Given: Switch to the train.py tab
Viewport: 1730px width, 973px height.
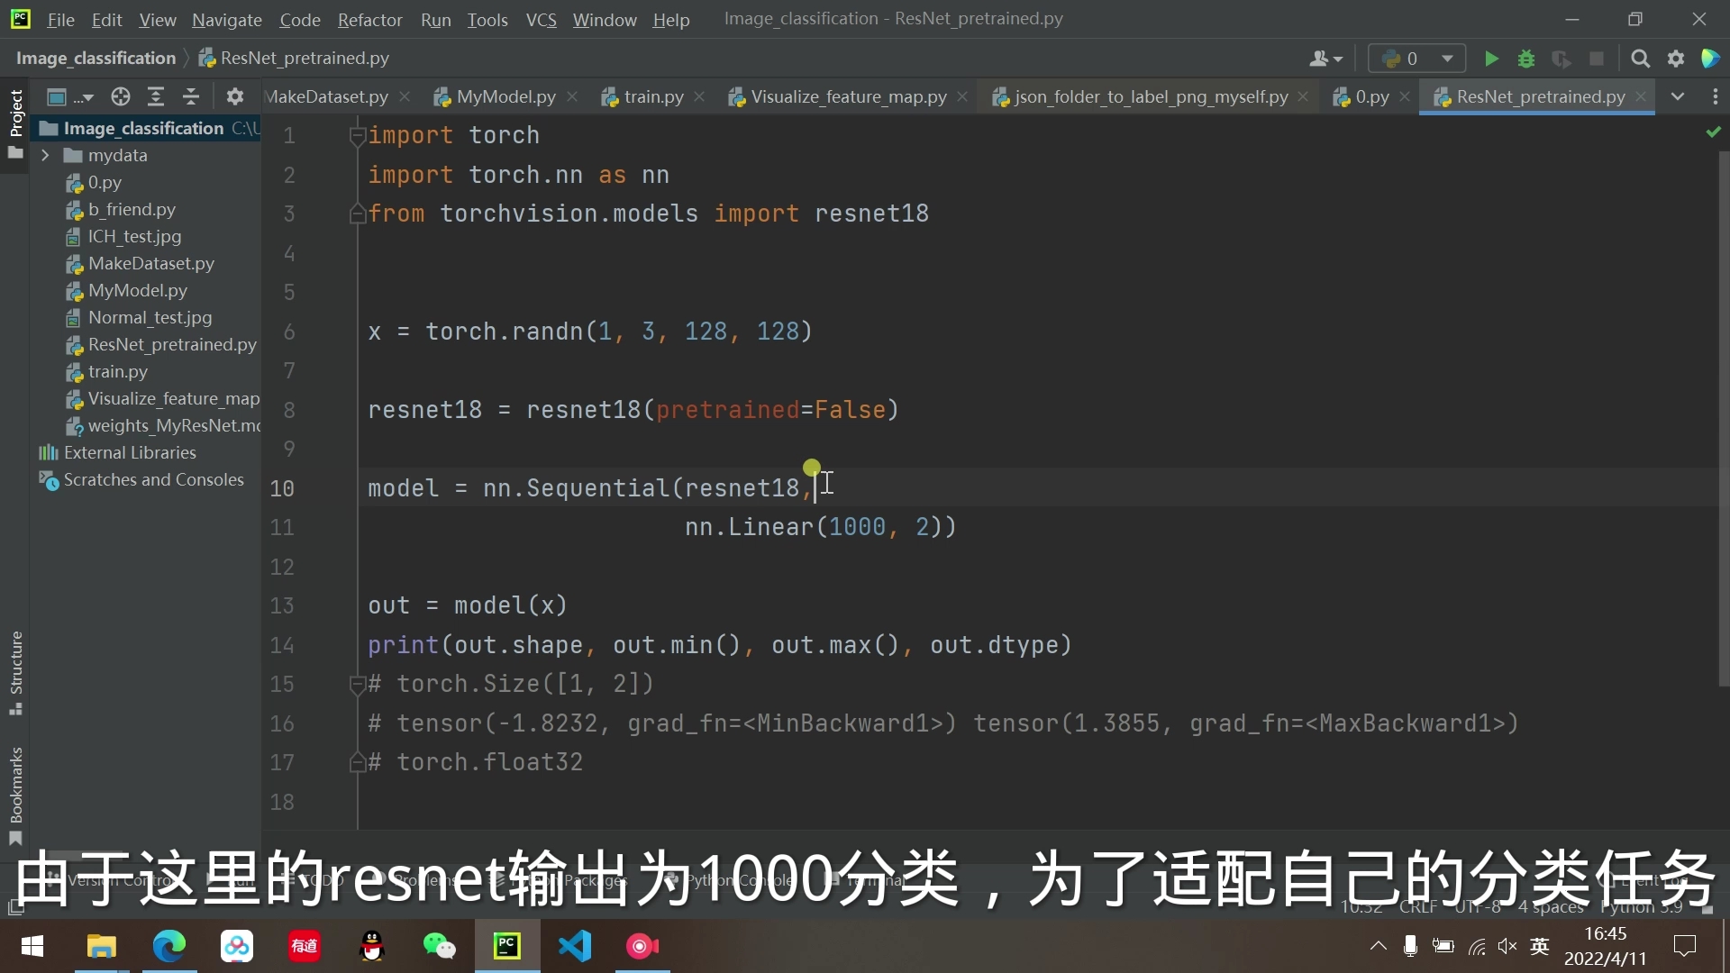Looking at the screenshot, I should pyautogui.click(x=653, y=97).
